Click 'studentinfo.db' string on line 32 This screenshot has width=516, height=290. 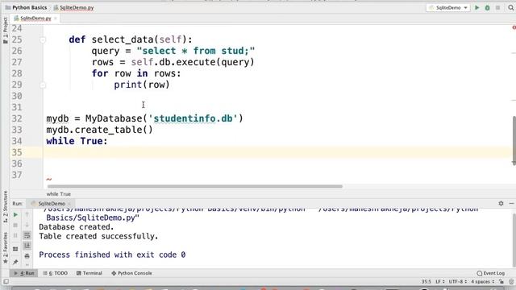(195, 118)
